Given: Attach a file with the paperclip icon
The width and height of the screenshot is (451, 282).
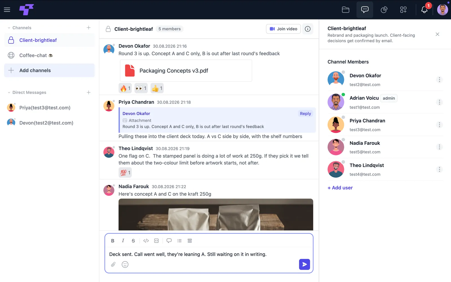Looking at the screenshot, I should (x=113, y=264).
